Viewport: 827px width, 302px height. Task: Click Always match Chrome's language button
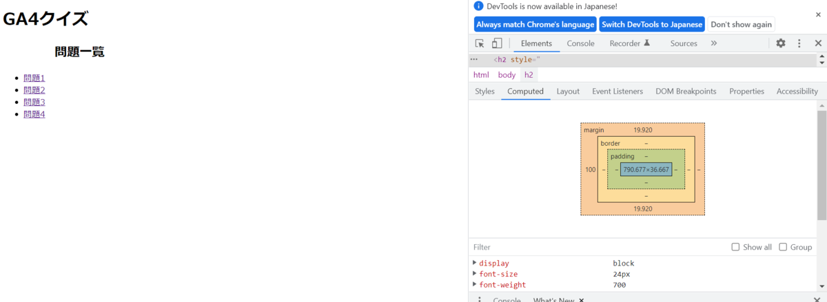tap(535, 24)
